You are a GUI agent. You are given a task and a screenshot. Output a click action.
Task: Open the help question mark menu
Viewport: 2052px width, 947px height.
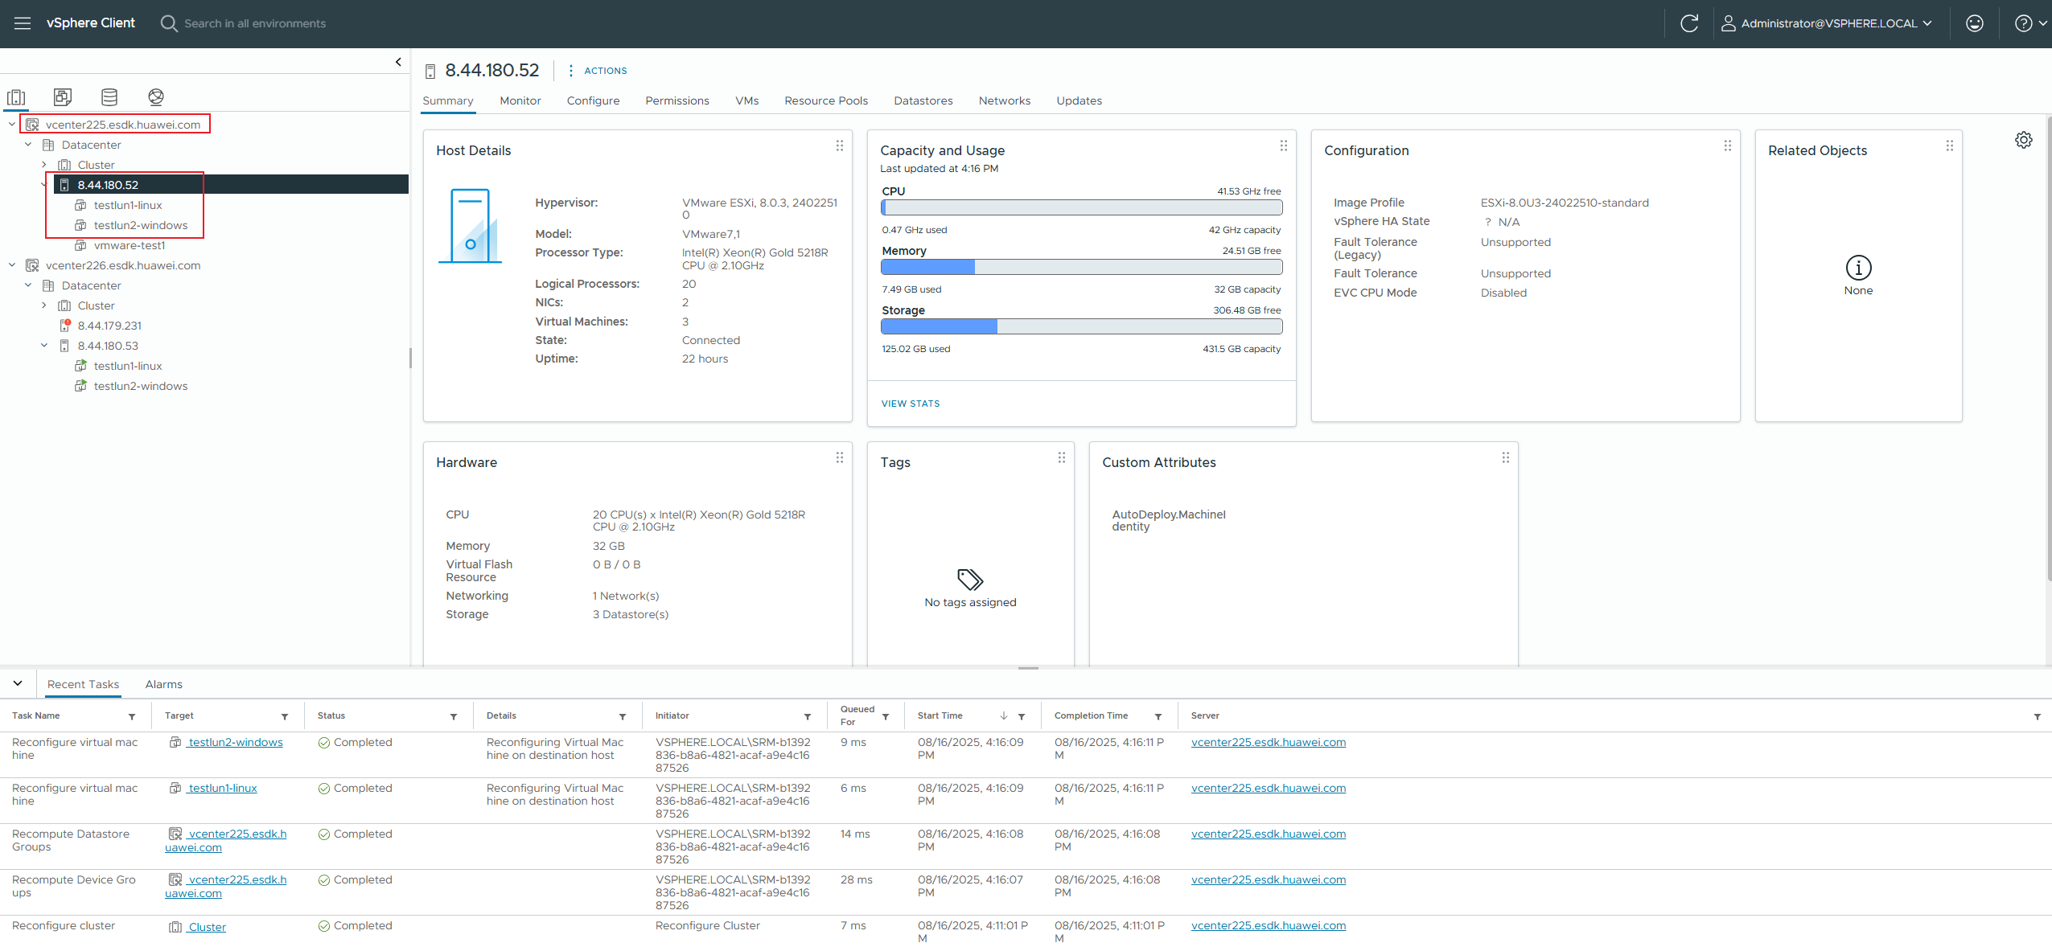click(2031, 23)
